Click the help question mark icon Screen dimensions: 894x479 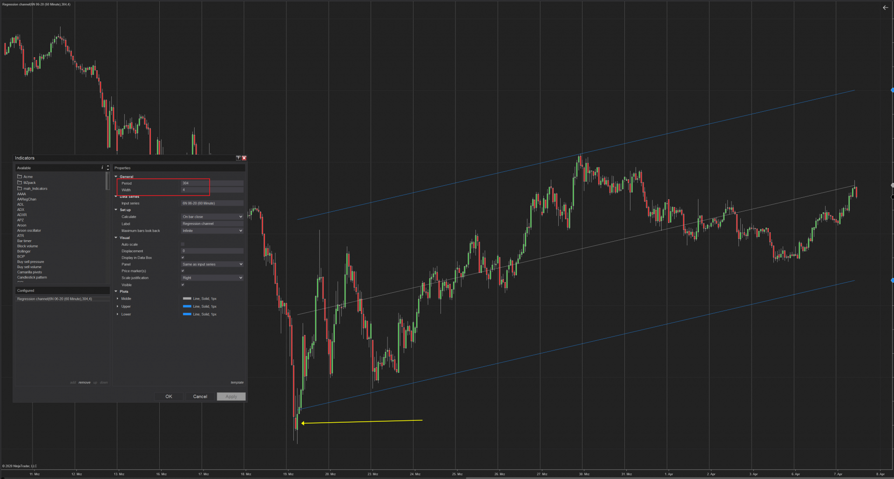tap(238, 158)
